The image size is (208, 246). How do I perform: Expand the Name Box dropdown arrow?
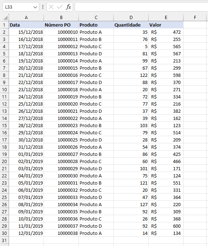[35, 7]
